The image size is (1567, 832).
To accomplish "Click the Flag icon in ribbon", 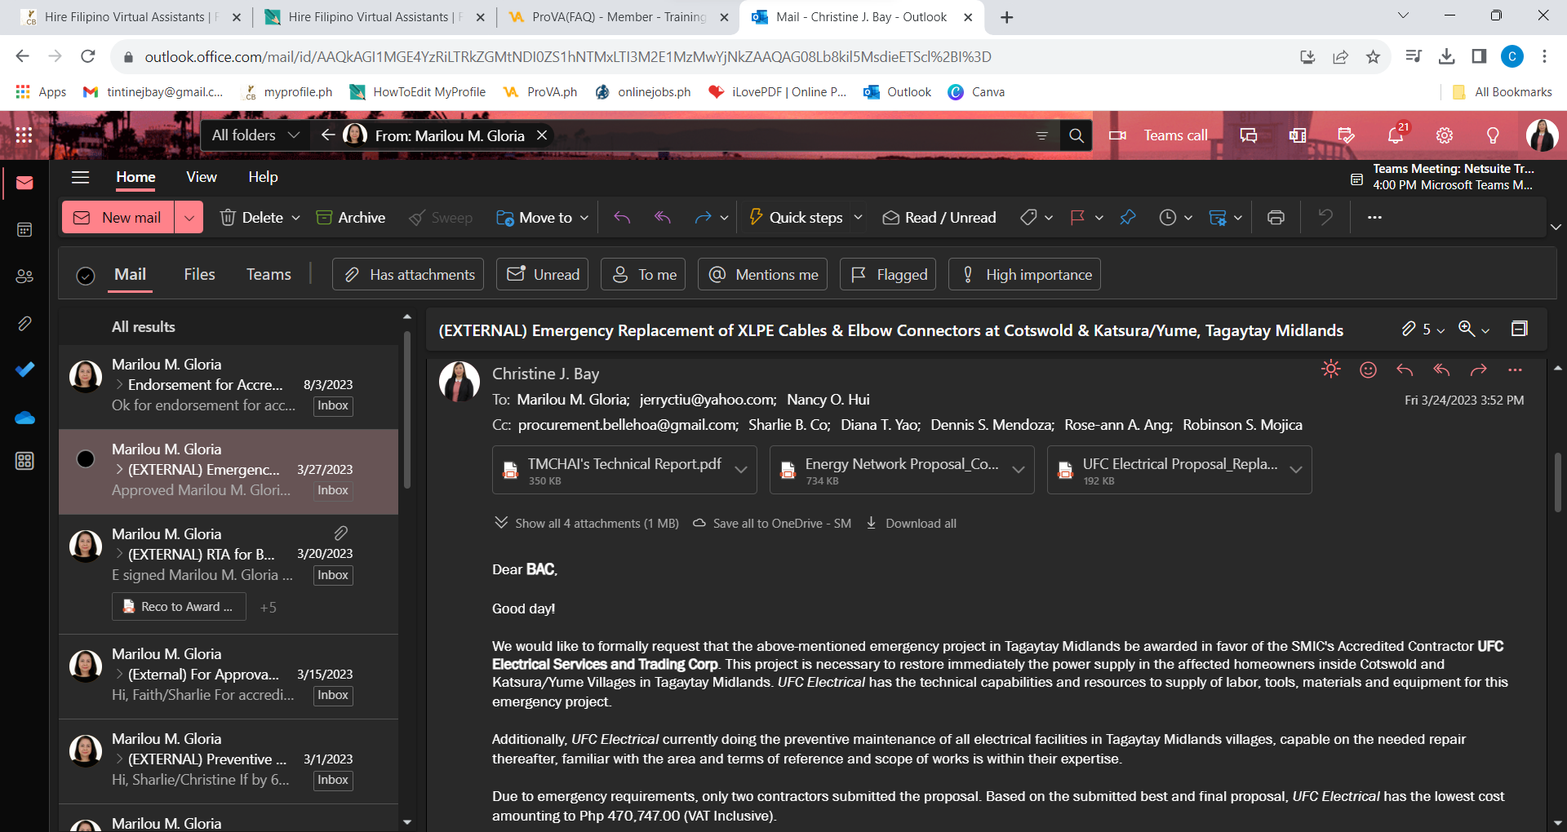I will [1077, 218].
